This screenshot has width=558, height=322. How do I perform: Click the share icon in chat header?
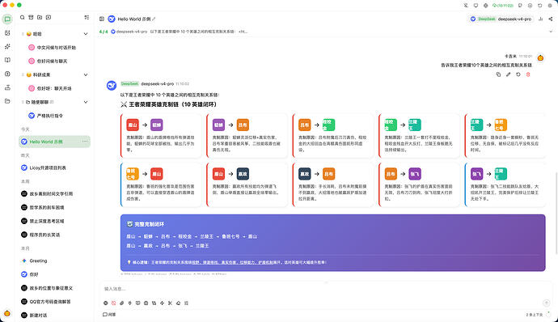tap(551, 19)
